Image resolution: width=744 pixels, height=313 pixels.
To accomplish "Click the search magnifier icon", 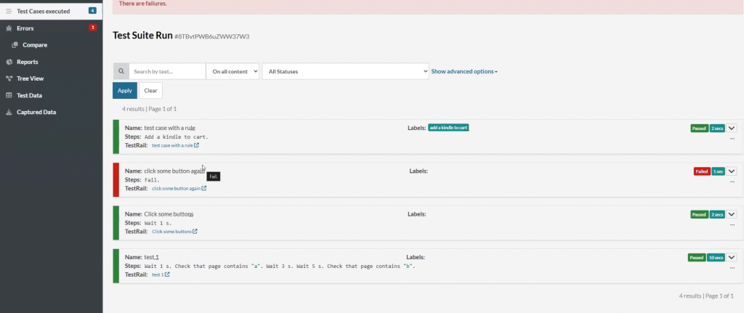I will (121, 71).
